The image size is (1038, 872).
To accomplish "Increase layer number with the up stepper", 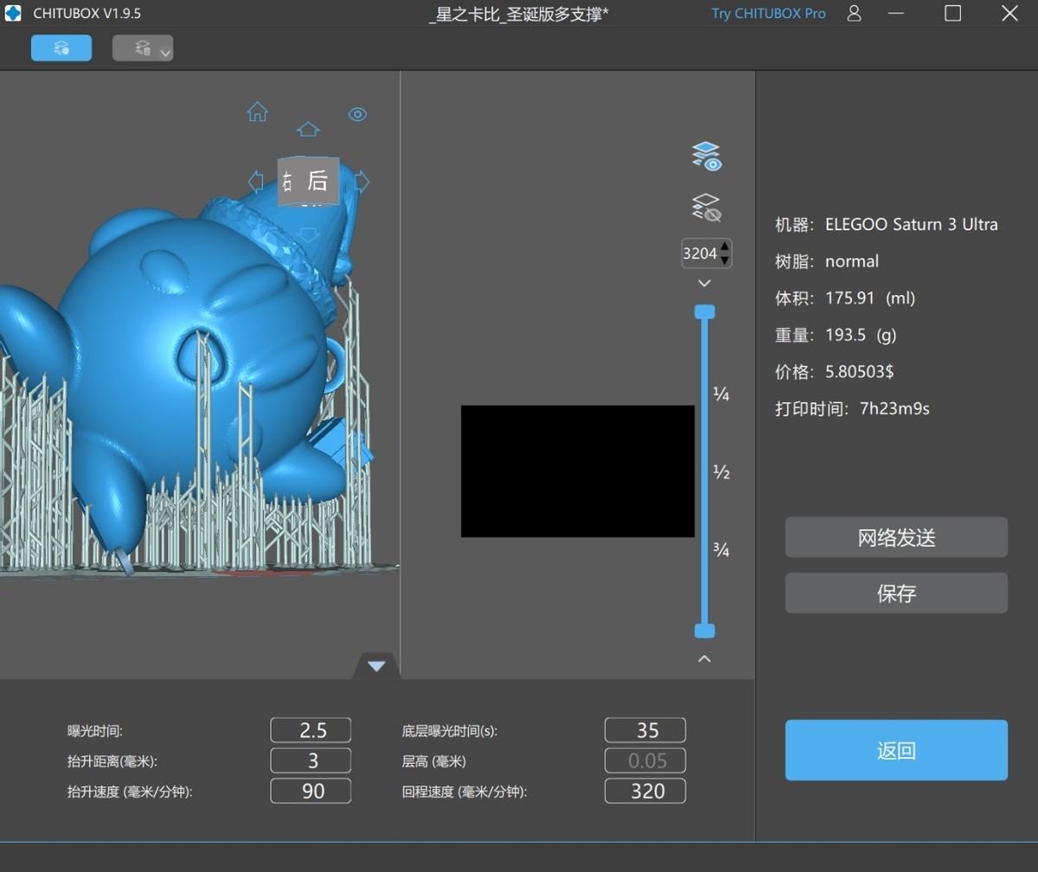I will (x=725, y=247).
